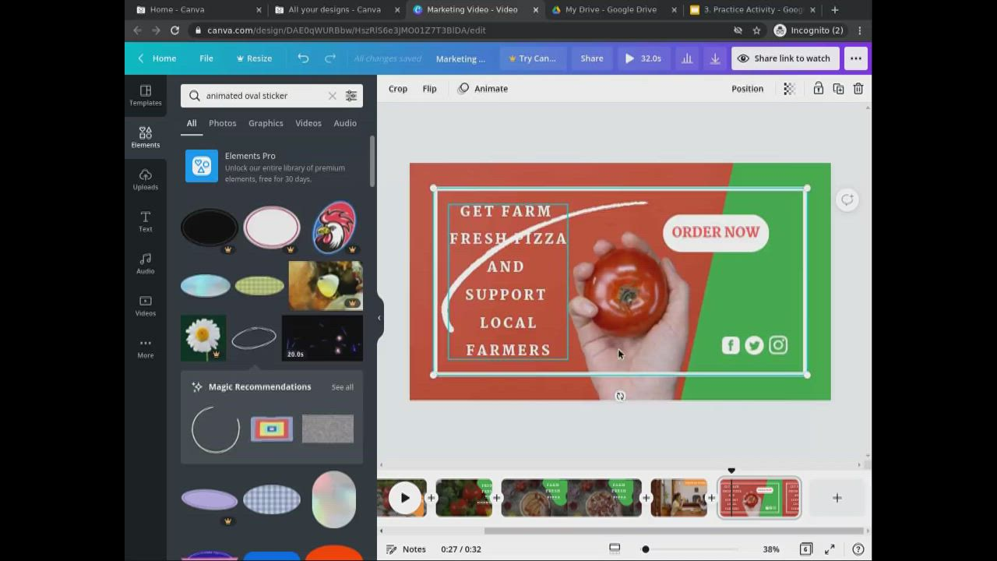Click the ORDER NOW button on canvas
Viewport: 997px width, 561px height.
coord(715,231)
